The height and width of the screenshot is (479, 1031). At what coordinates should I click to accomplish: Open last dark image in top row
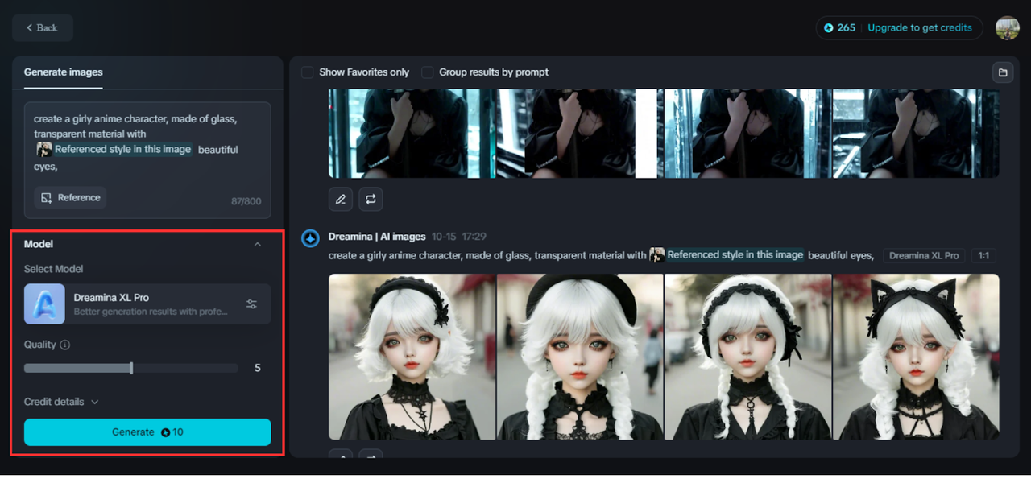coord(916,134)
